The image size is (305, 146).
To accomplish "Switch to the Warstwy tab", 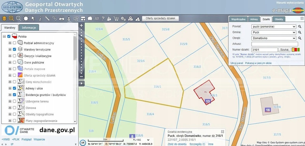I will 10,28.
